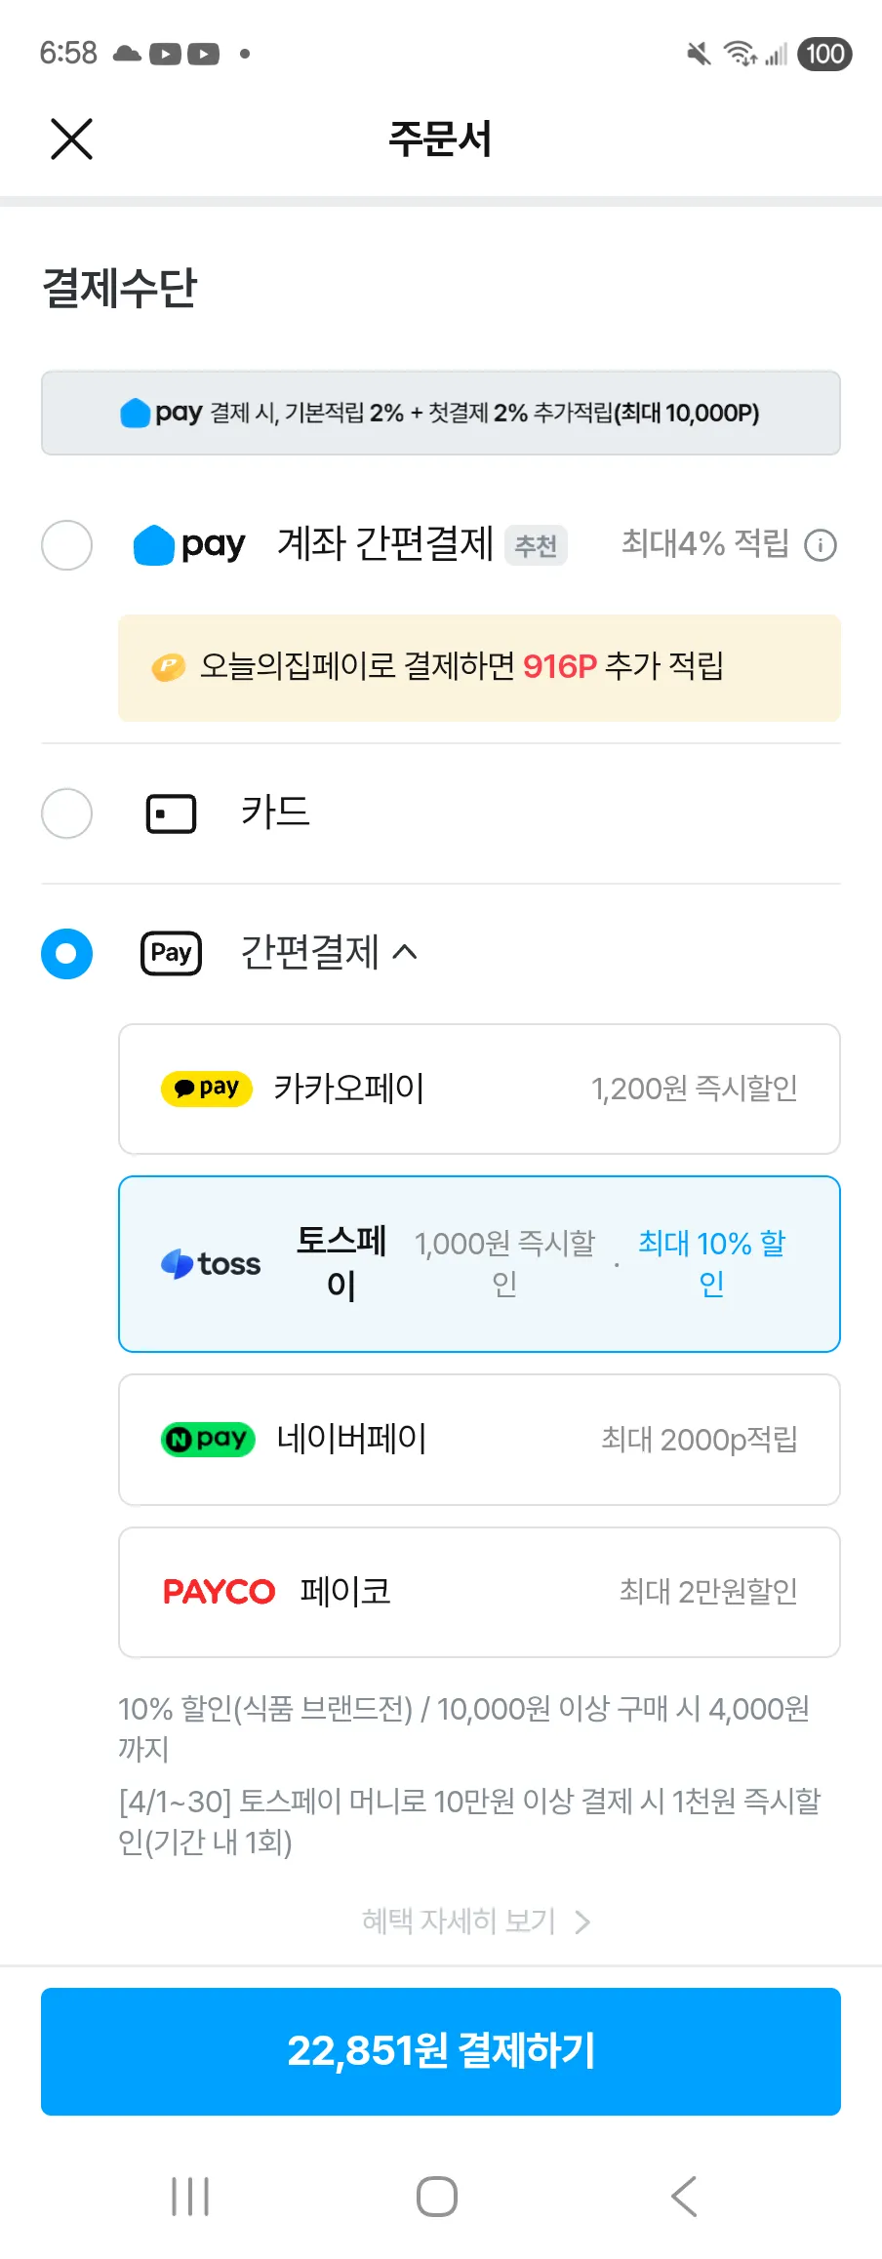Choose 네이버페이 최대 2000p적립 option
This screenshot has height=2259, width=882.
tap(479, 1440)
